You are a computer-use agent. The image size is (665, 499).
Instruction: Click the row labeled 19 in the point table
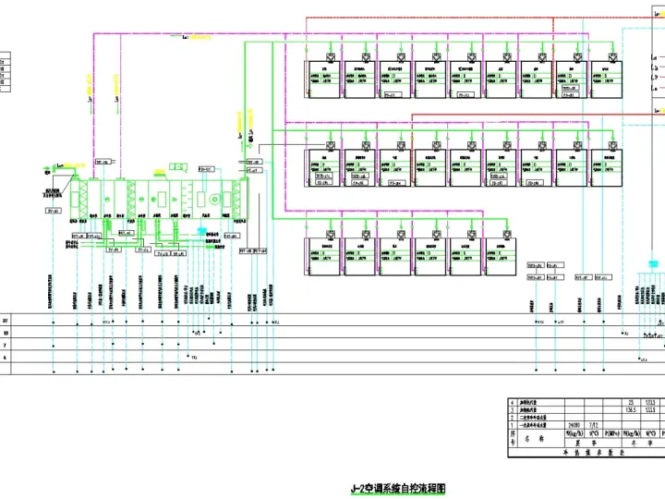pyautogui.click(x=332, y=333)
